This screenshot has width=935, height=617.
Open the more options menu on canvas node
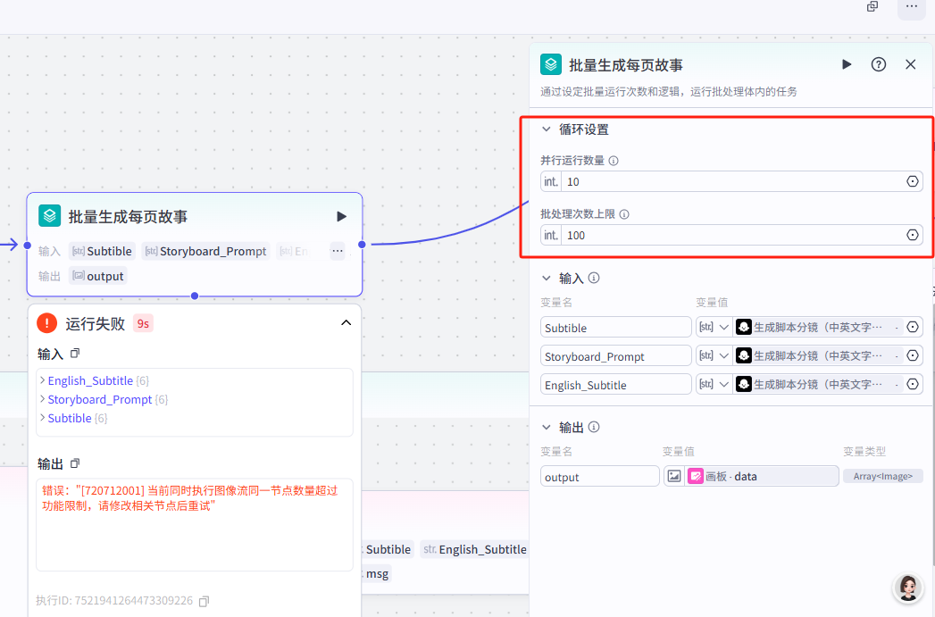[x=338, y=251]
